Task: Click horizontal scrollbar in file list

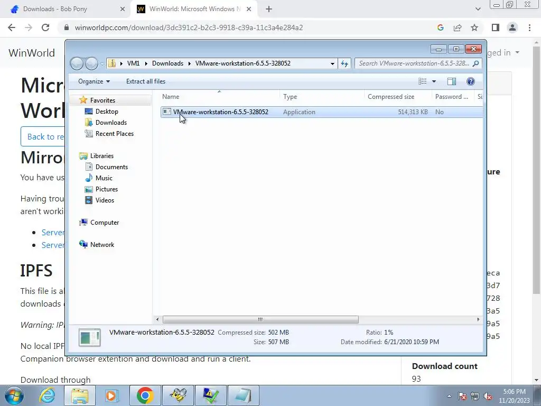Action: pyautogui.click(x=260, y=319)
